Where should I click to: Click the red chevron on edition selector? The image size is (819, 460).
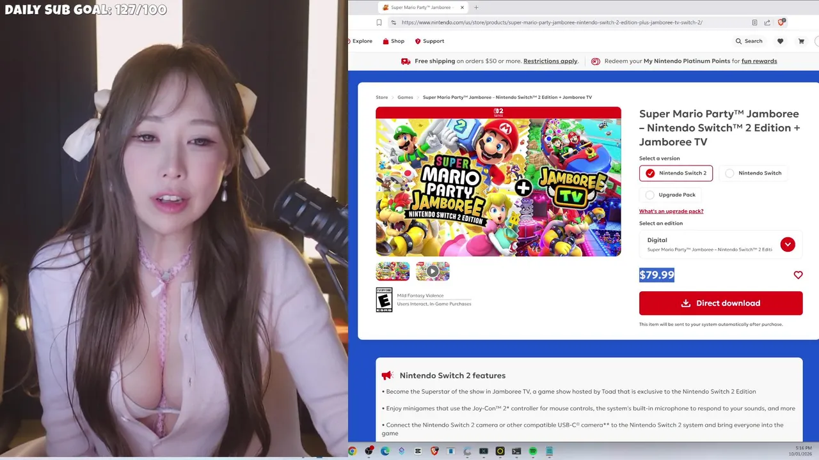click(788, 244)
